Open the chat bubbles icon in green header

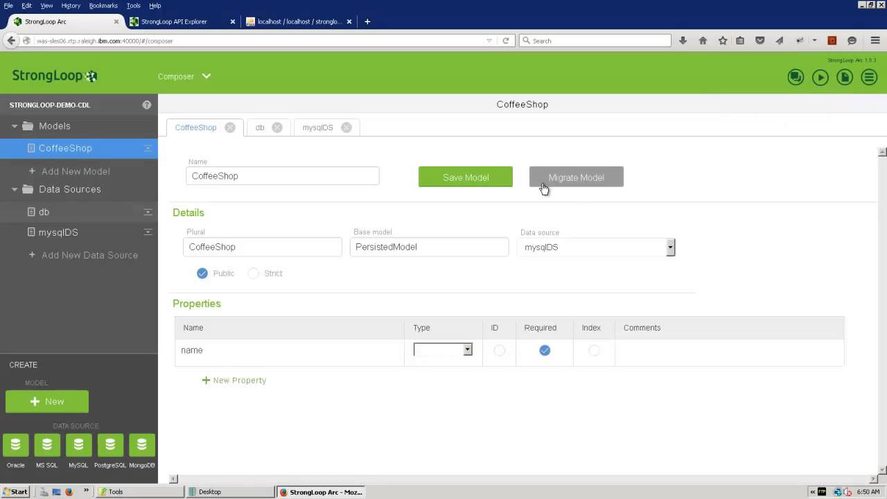point(796,77)
